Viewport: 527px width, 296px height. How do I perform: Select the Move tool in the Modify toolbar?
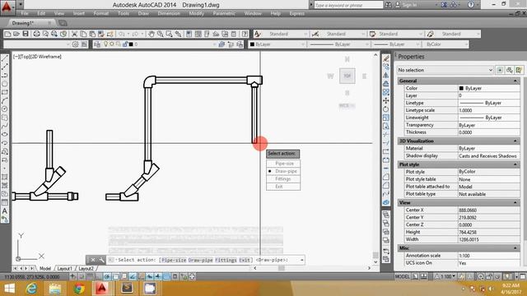tap(386, 100)
